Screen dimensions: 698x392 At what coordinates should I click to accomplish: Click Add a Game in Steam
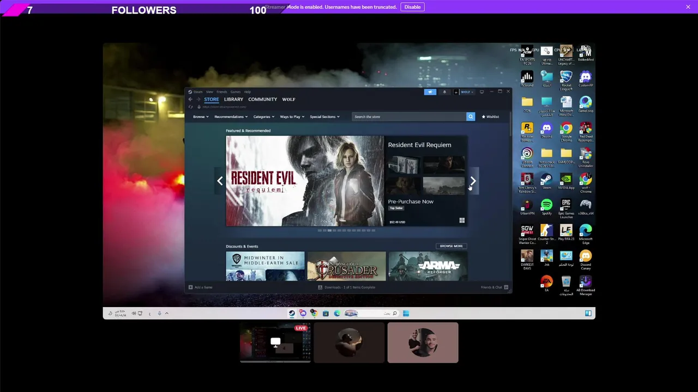click(201, 287)
